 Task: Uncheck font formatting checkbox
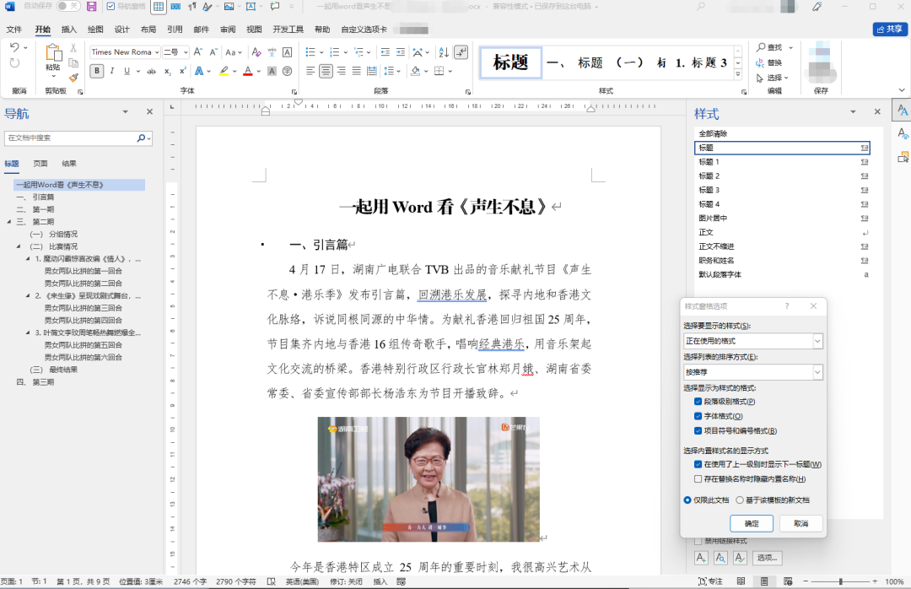698,416
